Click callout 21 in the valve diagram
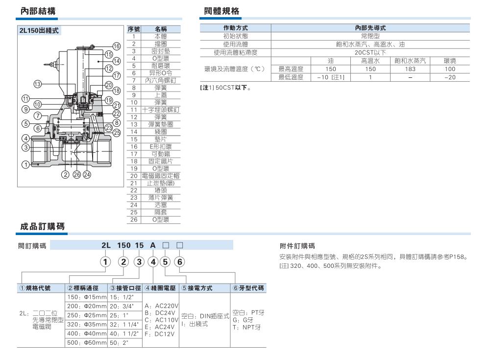 117,105
